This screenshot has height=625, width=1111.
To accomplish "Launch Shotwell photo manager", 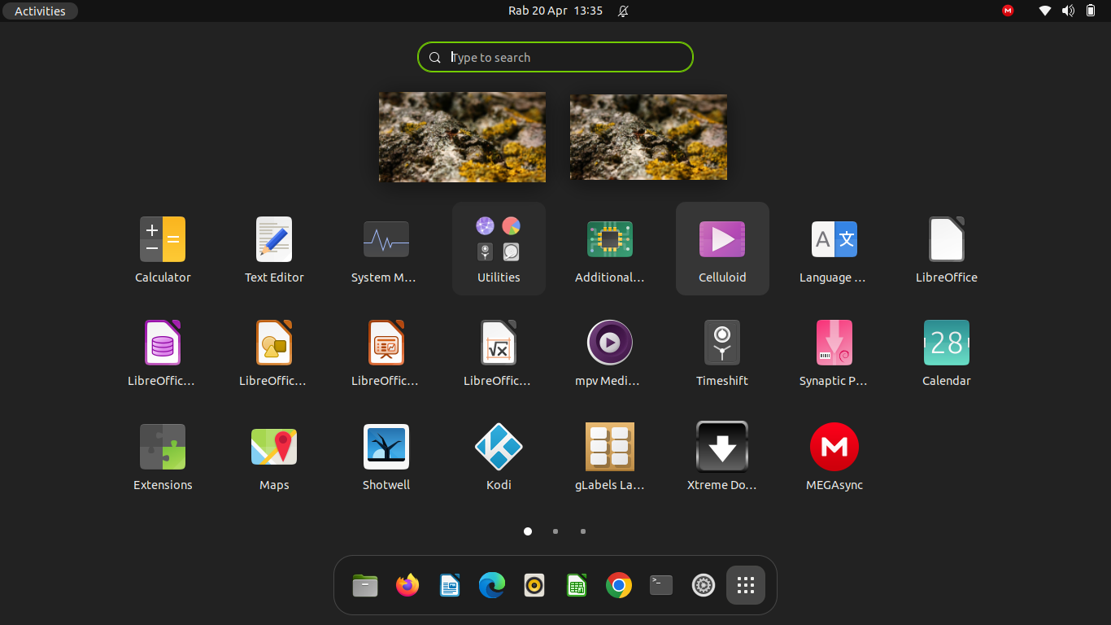I will 386,456.
